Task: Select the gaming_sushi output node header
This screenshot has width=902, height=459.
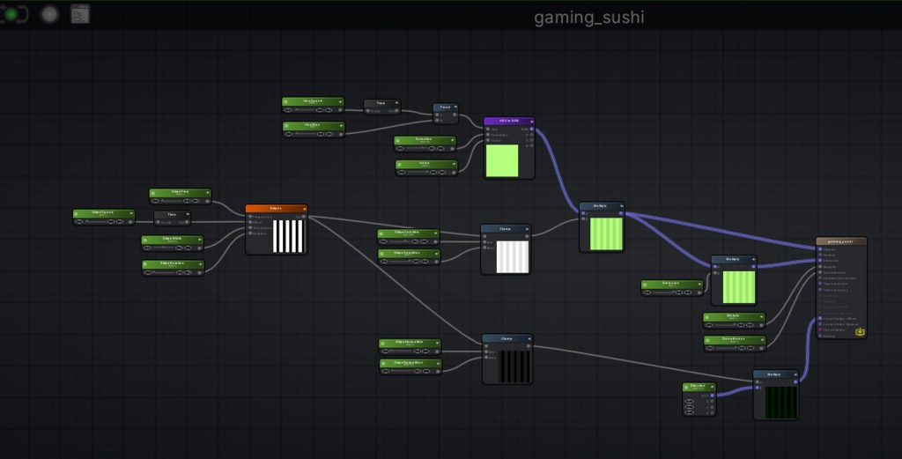Action: pos(840,241)
